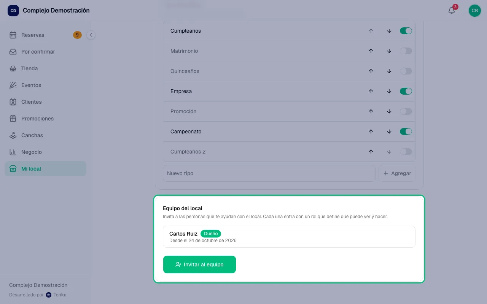Image resolution: width=487 pixels, height=304 pixels.
Task: Move Matrimonio up in the list
Action: click(x=371, y=51)
